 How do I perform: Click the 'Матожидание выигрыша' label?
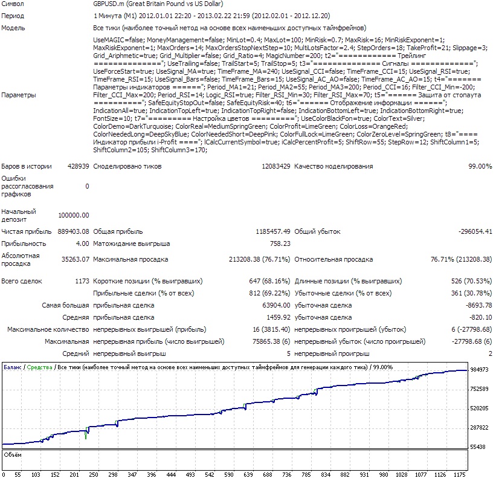[x=132, y=244]
